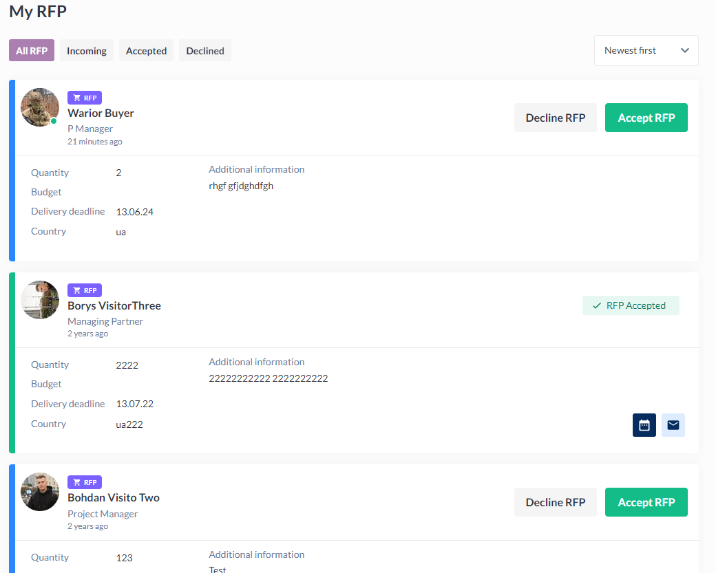Open calendar icon on Borys VisitorThree card
Screen dimensions: 716x573
[x=644, y=425]
